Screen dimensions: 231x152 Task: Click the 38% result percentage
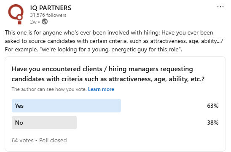[212, 123]
